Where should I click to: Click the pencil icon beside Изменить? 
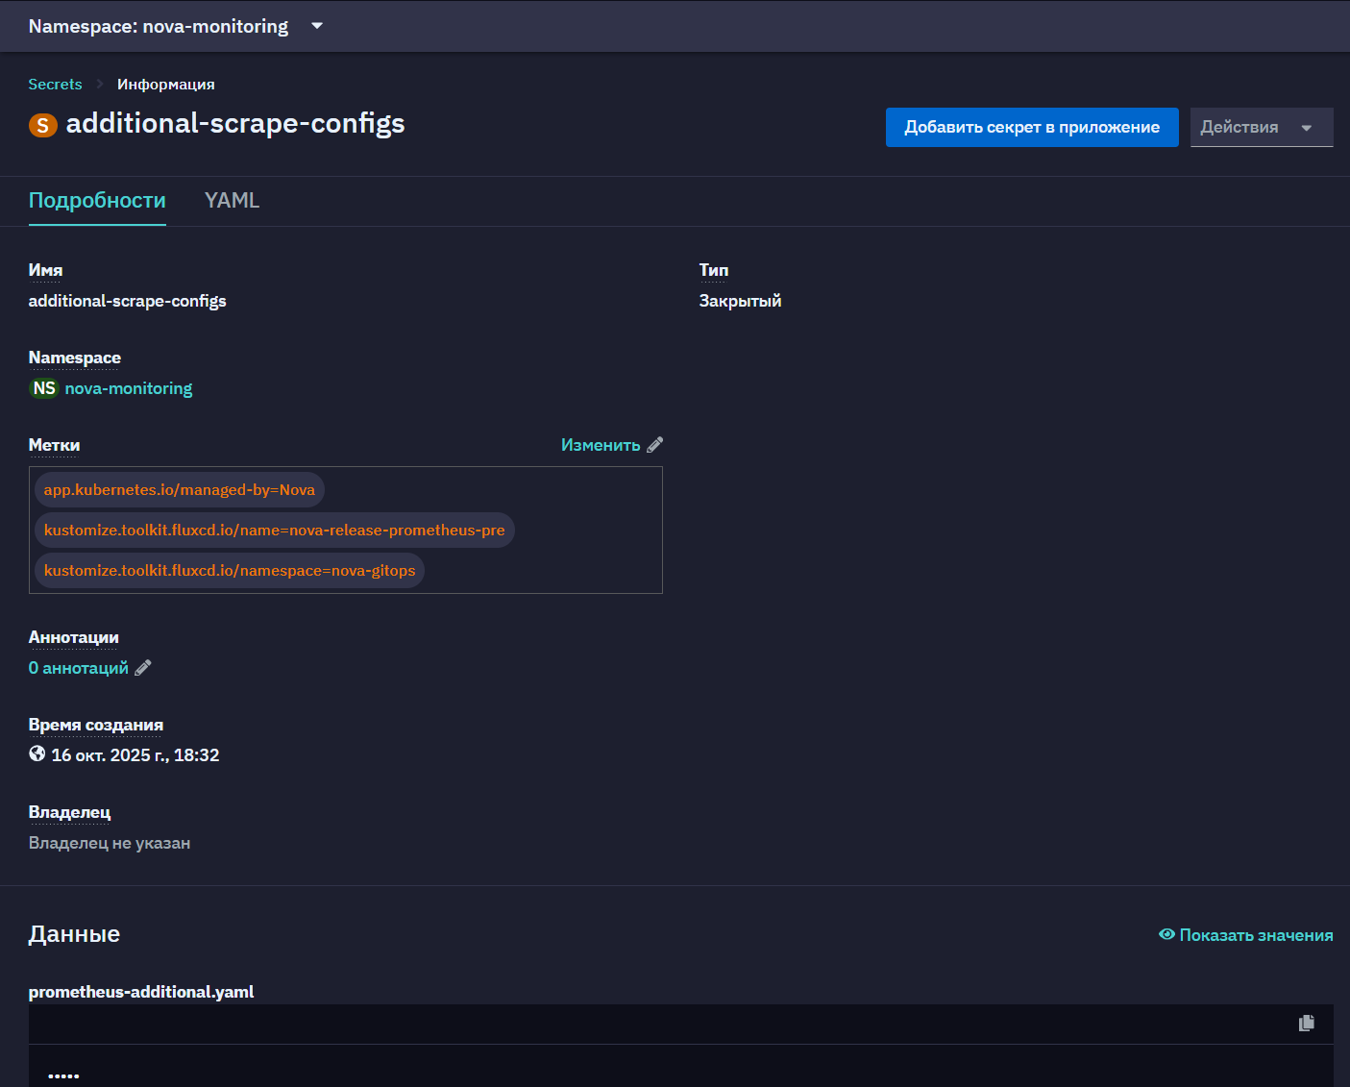click(x=655, y=445)
